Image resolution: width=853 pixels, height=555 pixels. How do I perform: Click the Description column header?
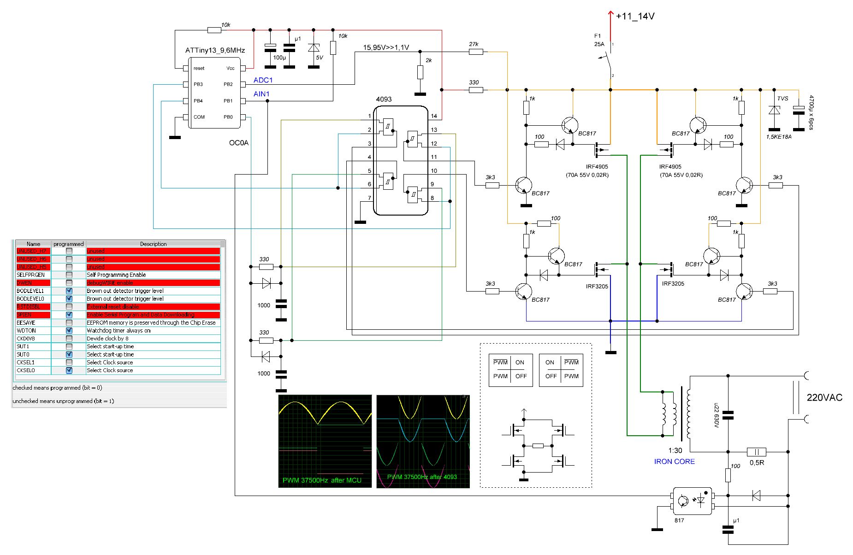(154, 244)
